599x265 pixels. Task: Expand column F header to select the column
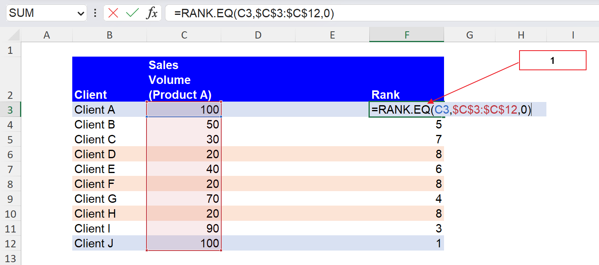tap(406, 35)
